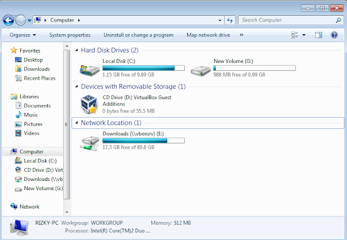The image size is (347, 240).
Task: Open System properties
Action: pos(70,35)
